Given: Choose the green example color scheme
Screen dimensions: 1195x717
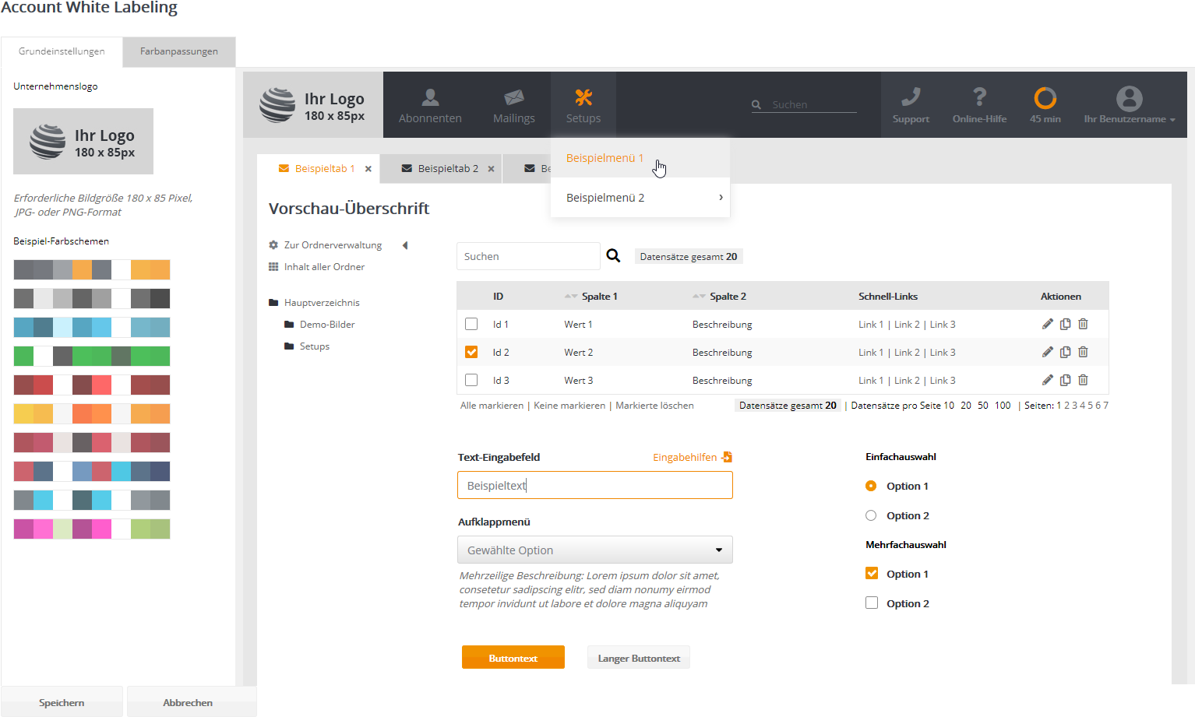Looking at the screenshot, I should pos(92,356).
